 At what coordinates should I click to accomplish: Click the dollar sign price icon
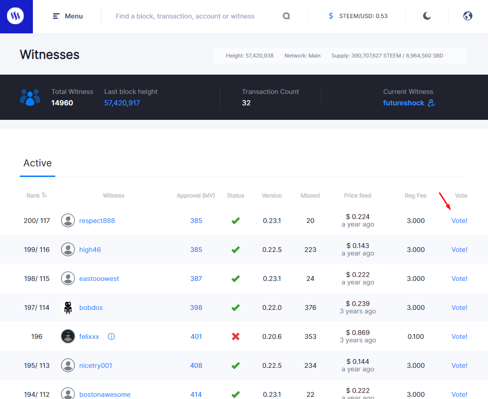coord(331,16)
